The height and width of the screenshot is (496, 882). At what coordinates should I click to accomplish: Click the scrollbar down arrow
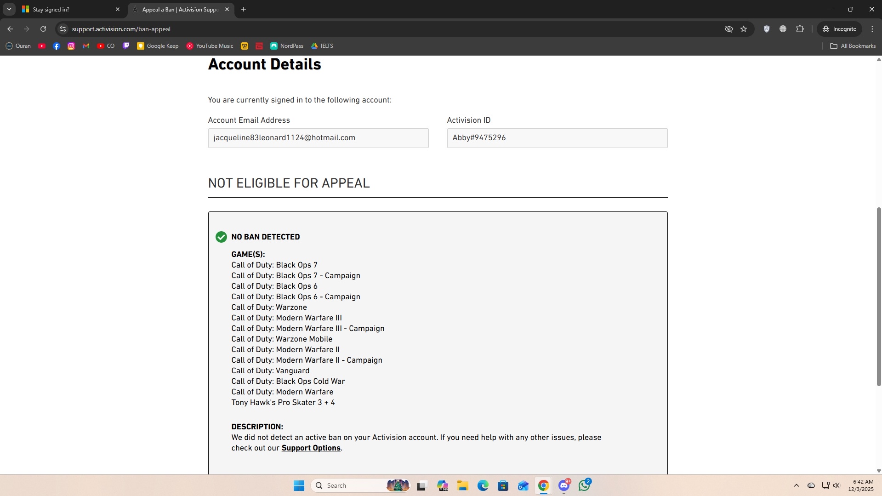(878, 471)
